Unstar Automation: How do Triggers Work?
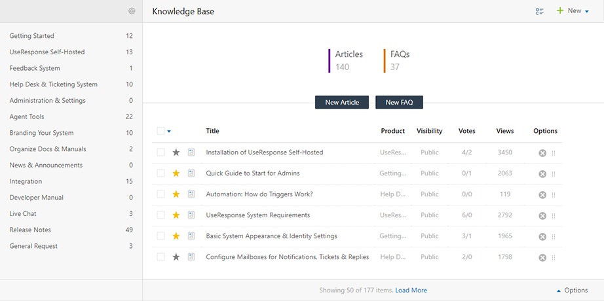604x301 pixels. point(176,194)
